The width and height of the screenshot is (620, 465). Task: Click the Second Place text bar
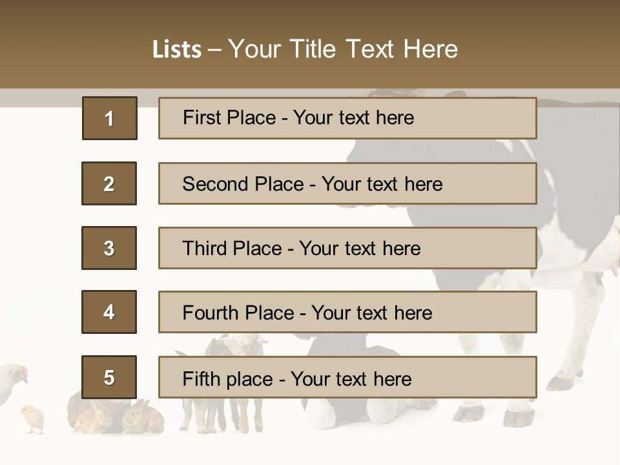347,183
